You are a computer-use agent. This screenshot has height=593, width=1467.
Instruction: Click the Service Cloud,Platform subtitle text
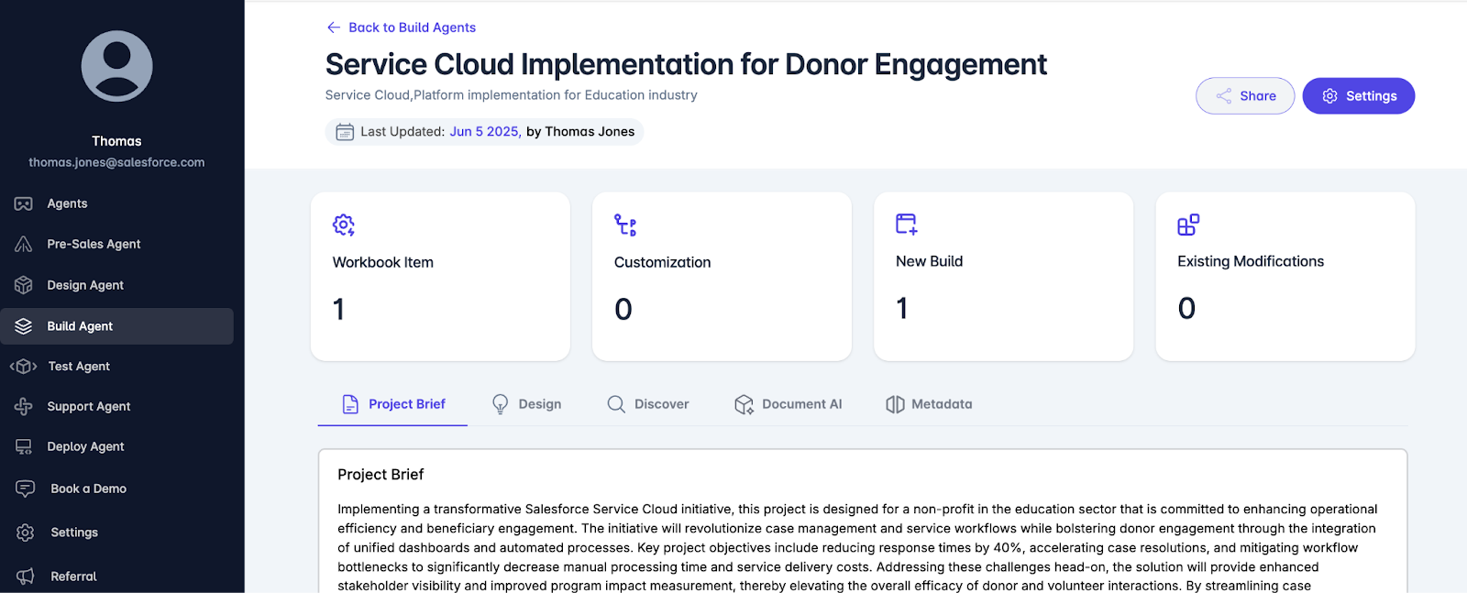[x=511, y=95]
